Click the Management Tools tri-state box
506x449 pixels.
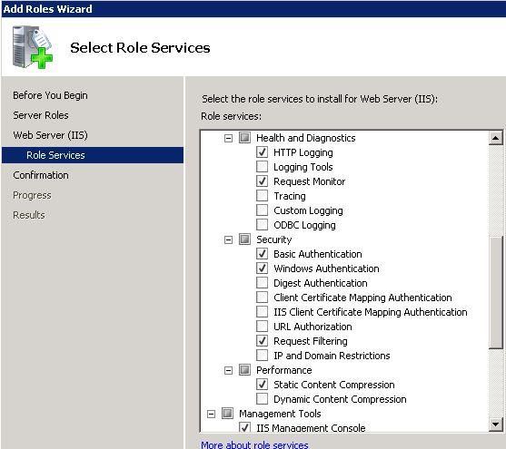(x=227, y=414)
